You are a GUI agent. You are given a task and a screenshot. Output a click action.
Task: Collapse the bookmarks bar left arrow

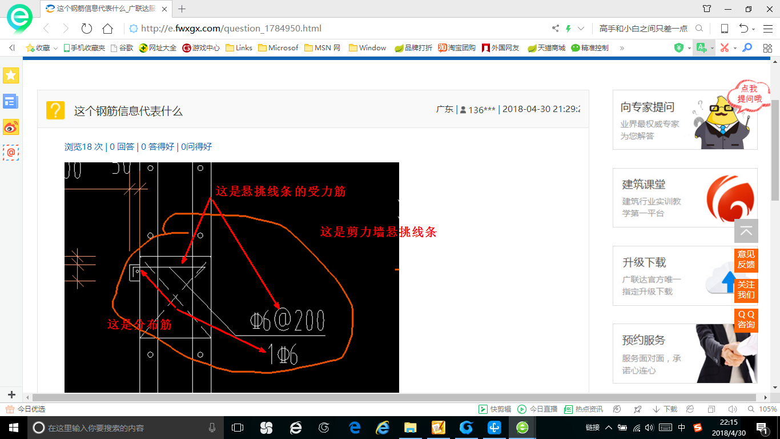(x=12, y=48)
